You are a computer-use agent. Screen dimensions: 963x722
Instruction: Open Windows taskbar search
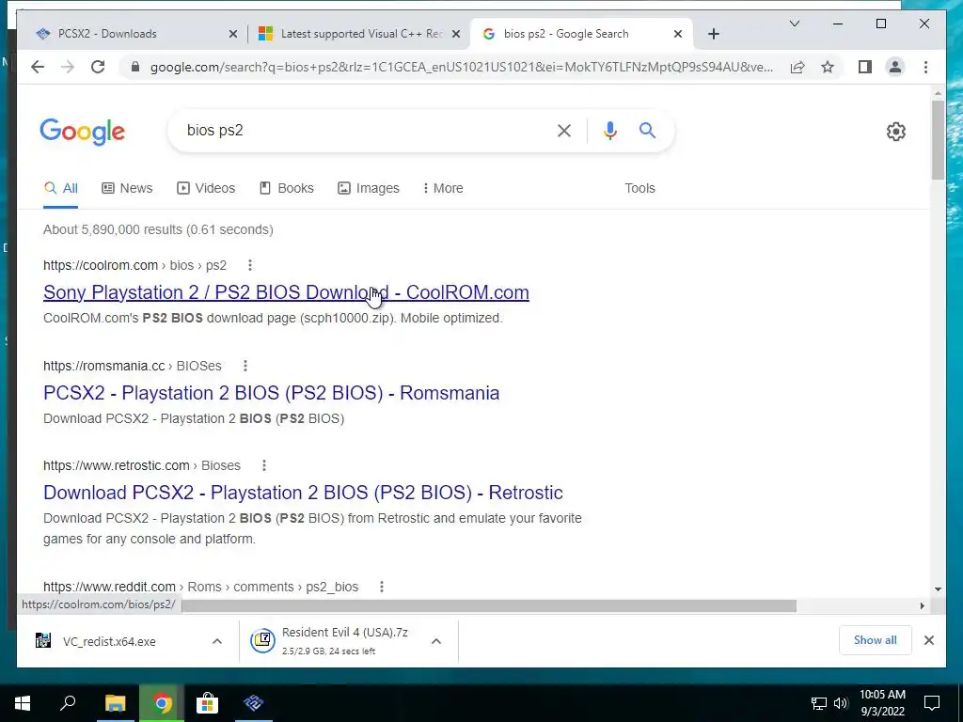point(68,703)
